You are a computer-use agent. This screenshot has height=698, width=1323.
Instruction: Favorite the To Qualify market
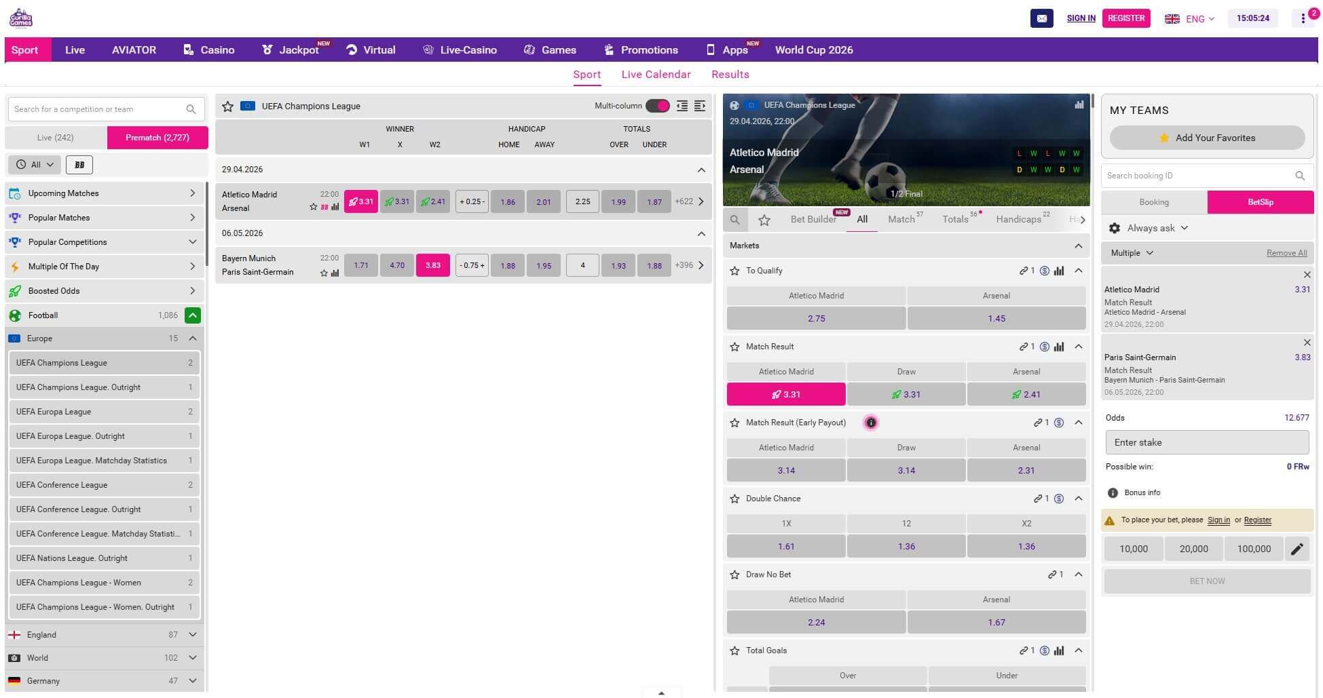734,271
